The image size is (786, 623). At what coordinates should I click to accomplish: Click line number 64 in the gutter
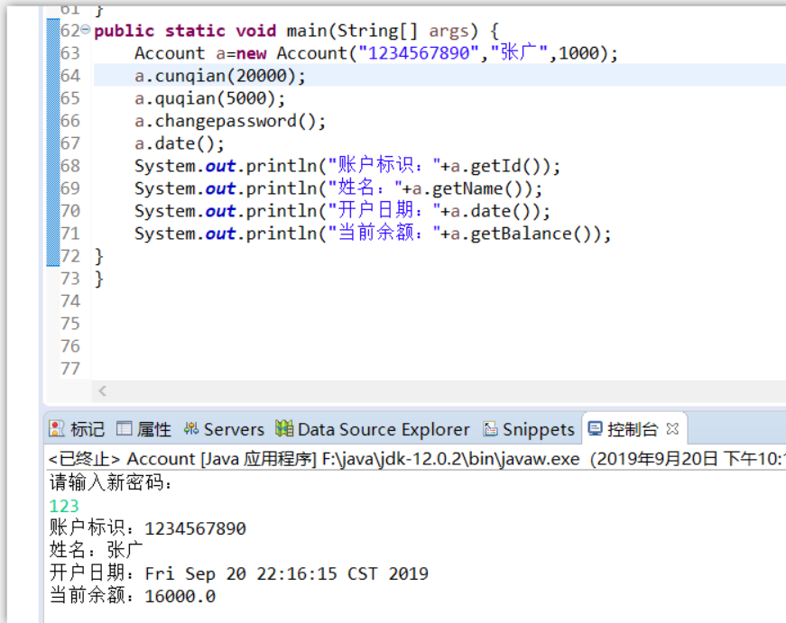pyautogui.click(x=70, y=76)
